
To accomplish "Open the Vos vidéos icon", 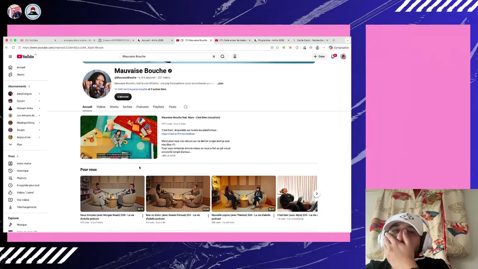I will (x=10, y=200).
